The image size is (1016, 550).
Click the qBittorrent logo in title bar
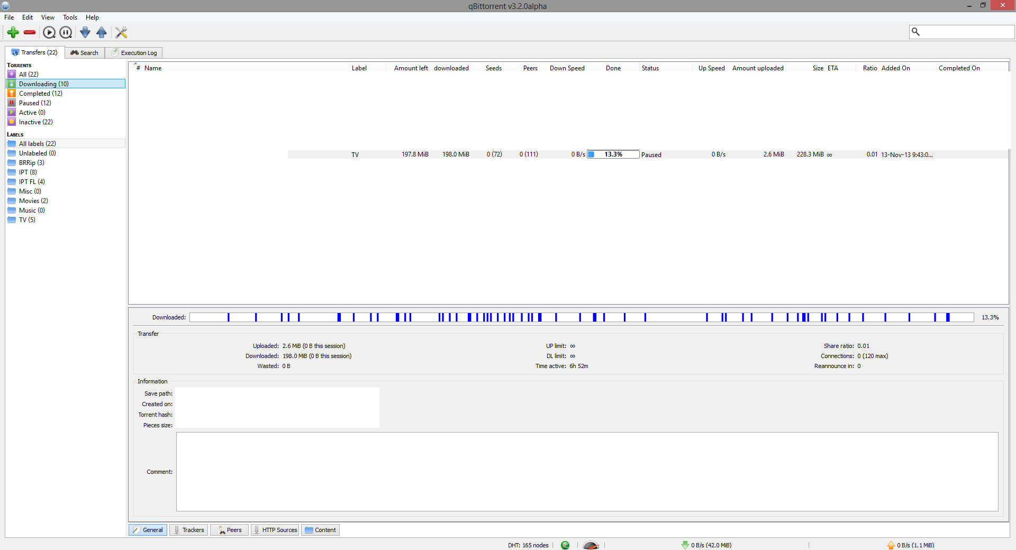pyautogui.click(x=5, y=5)
